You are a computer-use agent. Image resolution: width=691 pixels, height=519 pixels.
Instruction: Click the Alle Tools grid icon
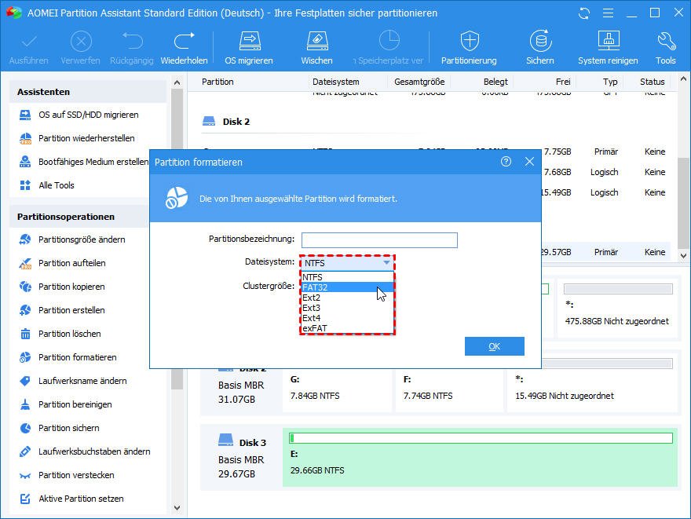pos(25,185)
